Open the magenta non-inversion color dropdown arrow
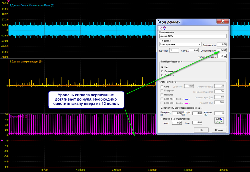 [x=189, y=103]
